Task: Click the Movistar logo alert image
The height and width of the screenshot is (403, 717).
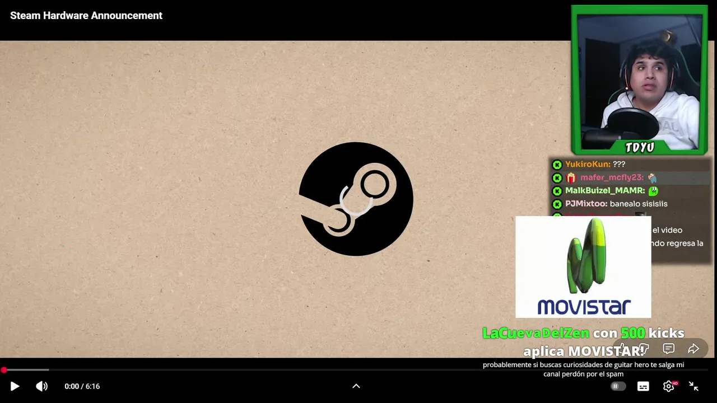Action: 583,267
